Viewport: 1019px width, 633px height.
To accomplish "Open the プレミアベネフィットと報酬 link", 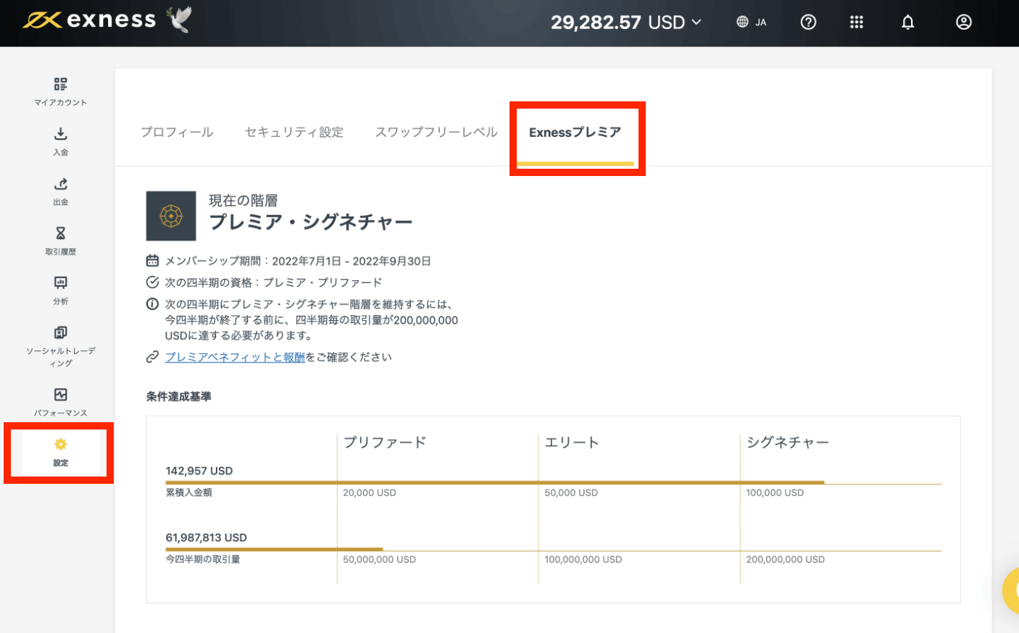I will pyautogui.click(x=234, y=356).
